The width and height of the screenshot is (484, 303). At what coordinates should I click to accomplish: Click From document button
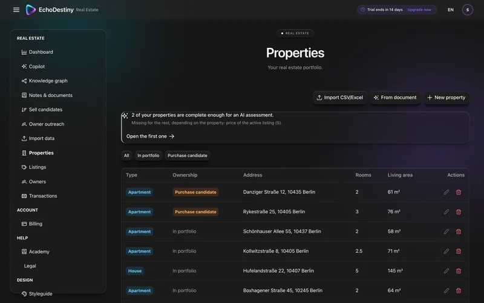pyautogui.click(x=395, y=98)
